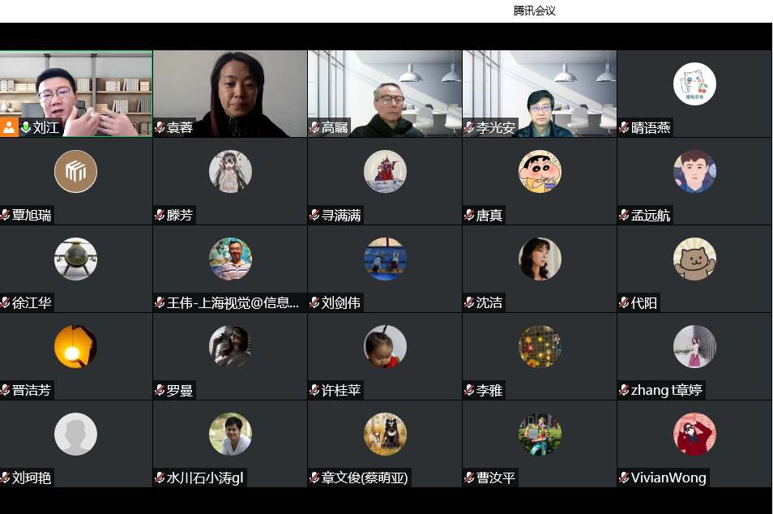The image size is (773, 514).
Task: Open 李光安's video feed
Action: coord(540,94)
